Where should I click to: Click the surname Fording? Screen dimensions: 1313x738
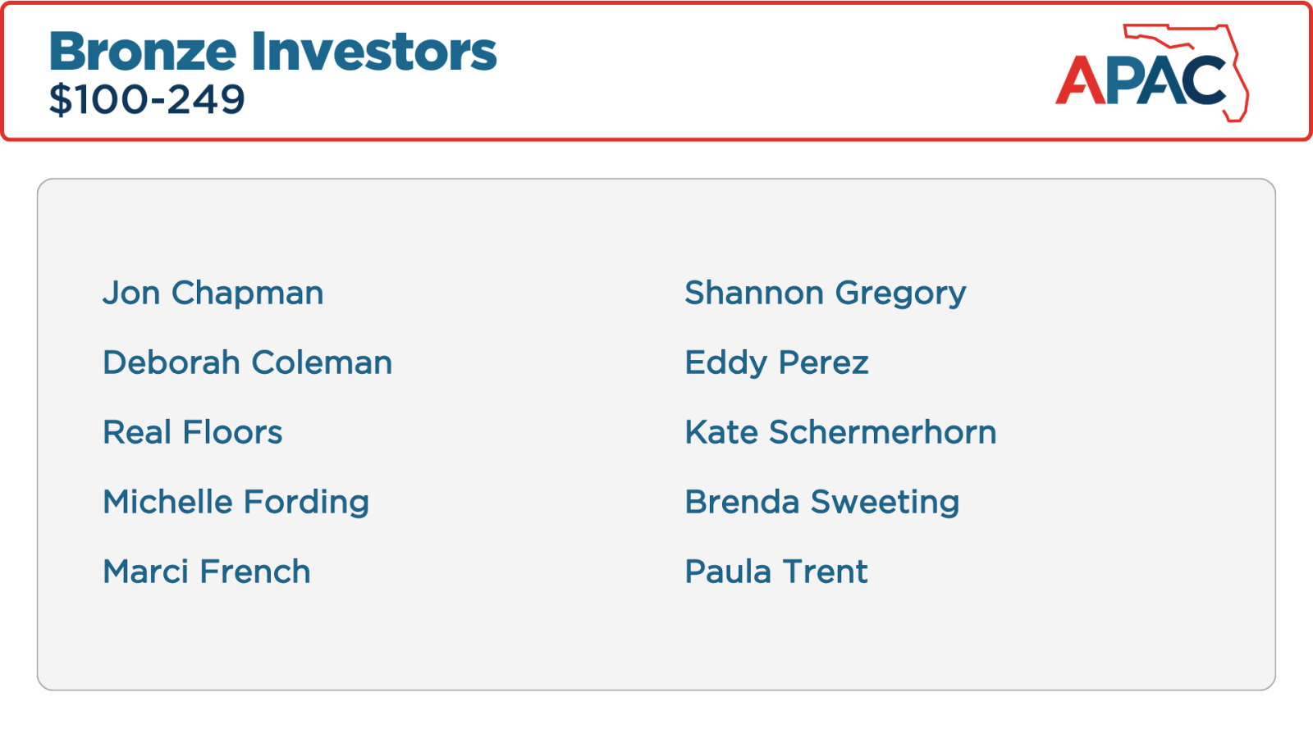pos(306,503)
